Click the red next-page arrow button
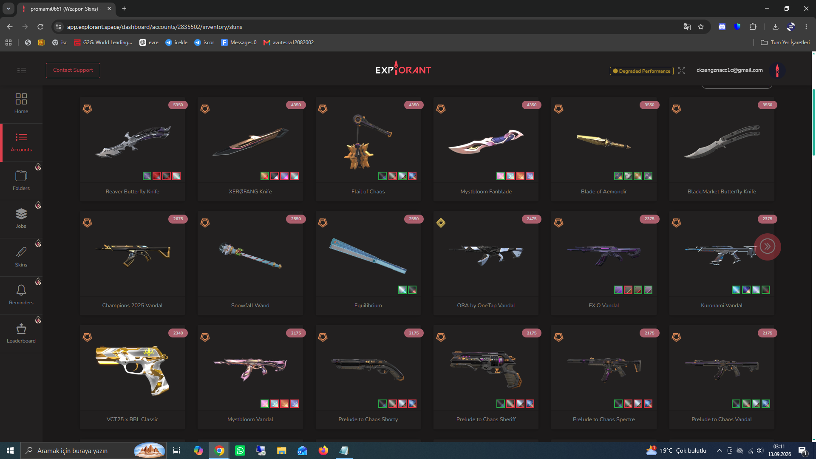 (x=767, y=246)
